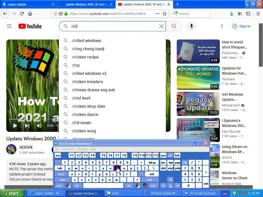Image resolution: width=263 pixels, height=197 pixels.
Task: Select suggestion chilled windows
Action: (x=112, y=41)
